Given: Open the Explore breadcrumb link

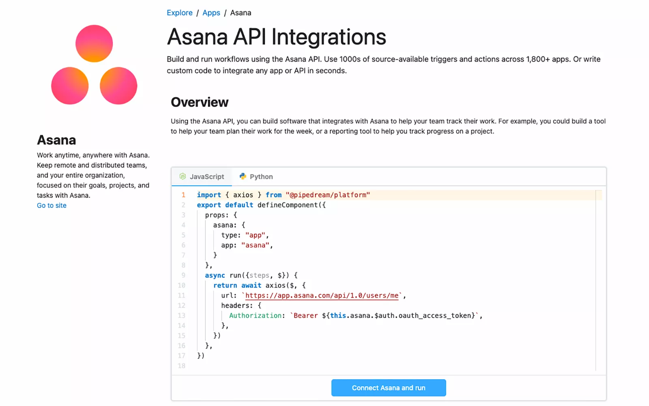Looking at the screenshot, I should [179, 13].
